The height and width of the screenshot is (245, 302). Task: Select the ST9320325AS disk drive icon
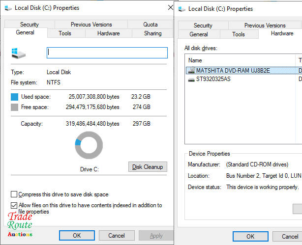(x=191, y=79)
